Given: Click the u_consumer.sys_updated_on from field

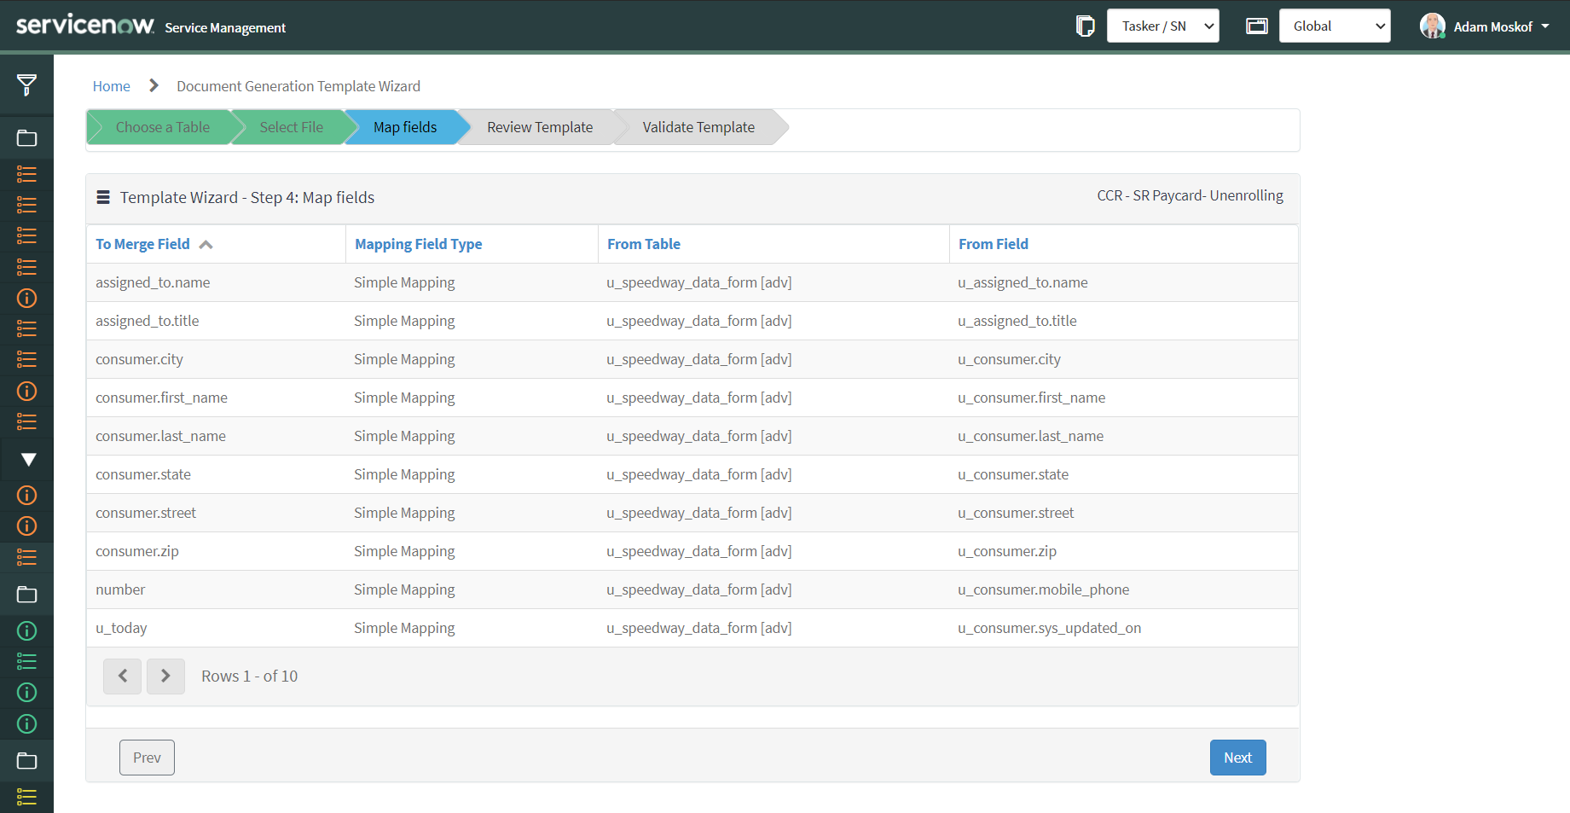Looking at the screenshot, I should pos(1049,628).
